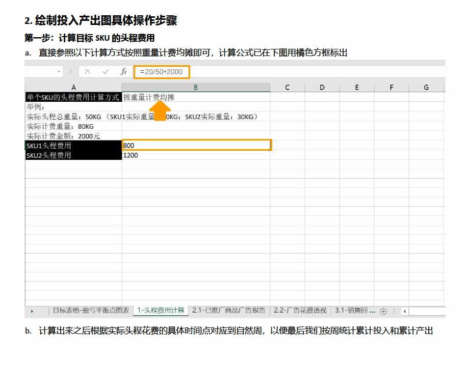Viewport: 470px width, 390px height.
Task: Click cell labeled SKU1头程费用
Action: [73, 146]
